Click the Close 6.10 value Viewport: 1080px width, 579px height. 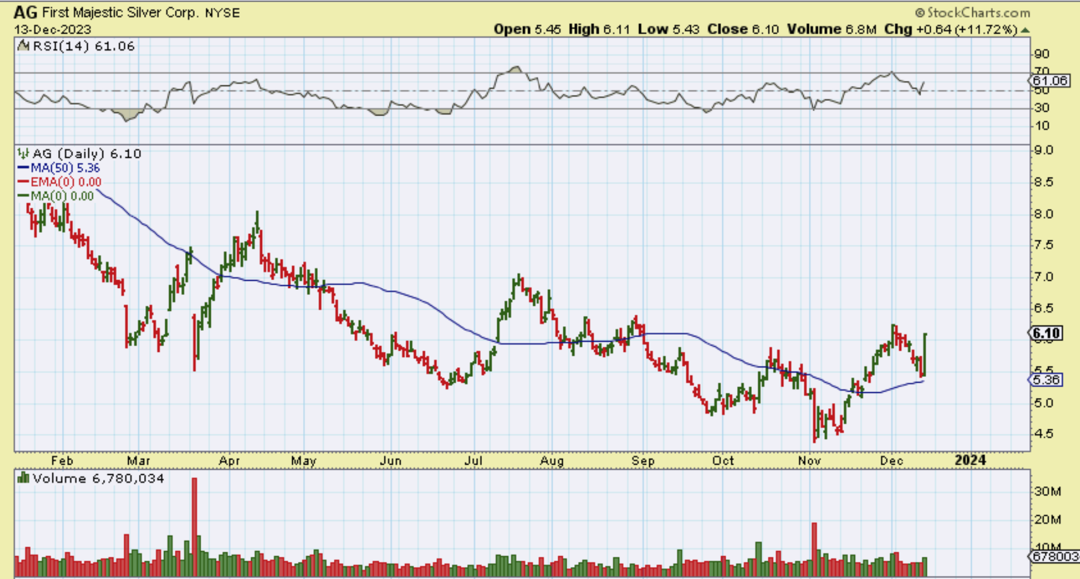click(x=743, y=29)
